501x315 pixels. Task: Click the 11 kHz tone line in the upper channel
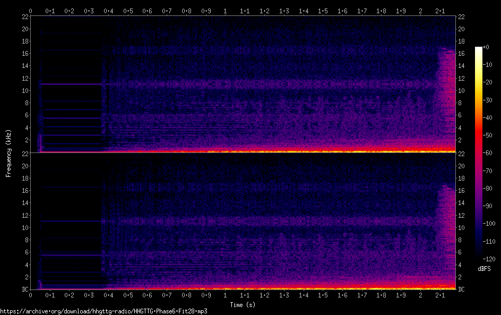coord(69,84)
